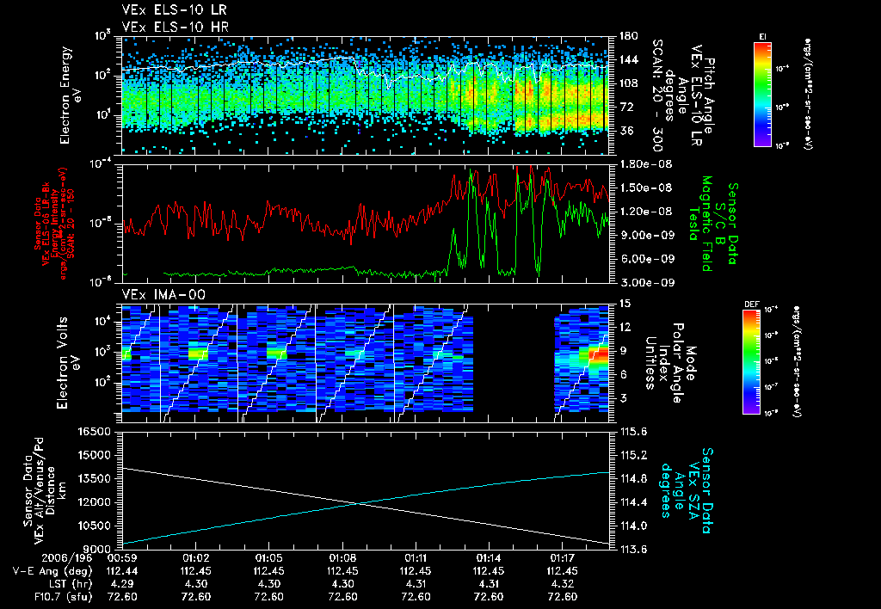Click the 'SCAN: 20 - 300' label

(656, 95)
